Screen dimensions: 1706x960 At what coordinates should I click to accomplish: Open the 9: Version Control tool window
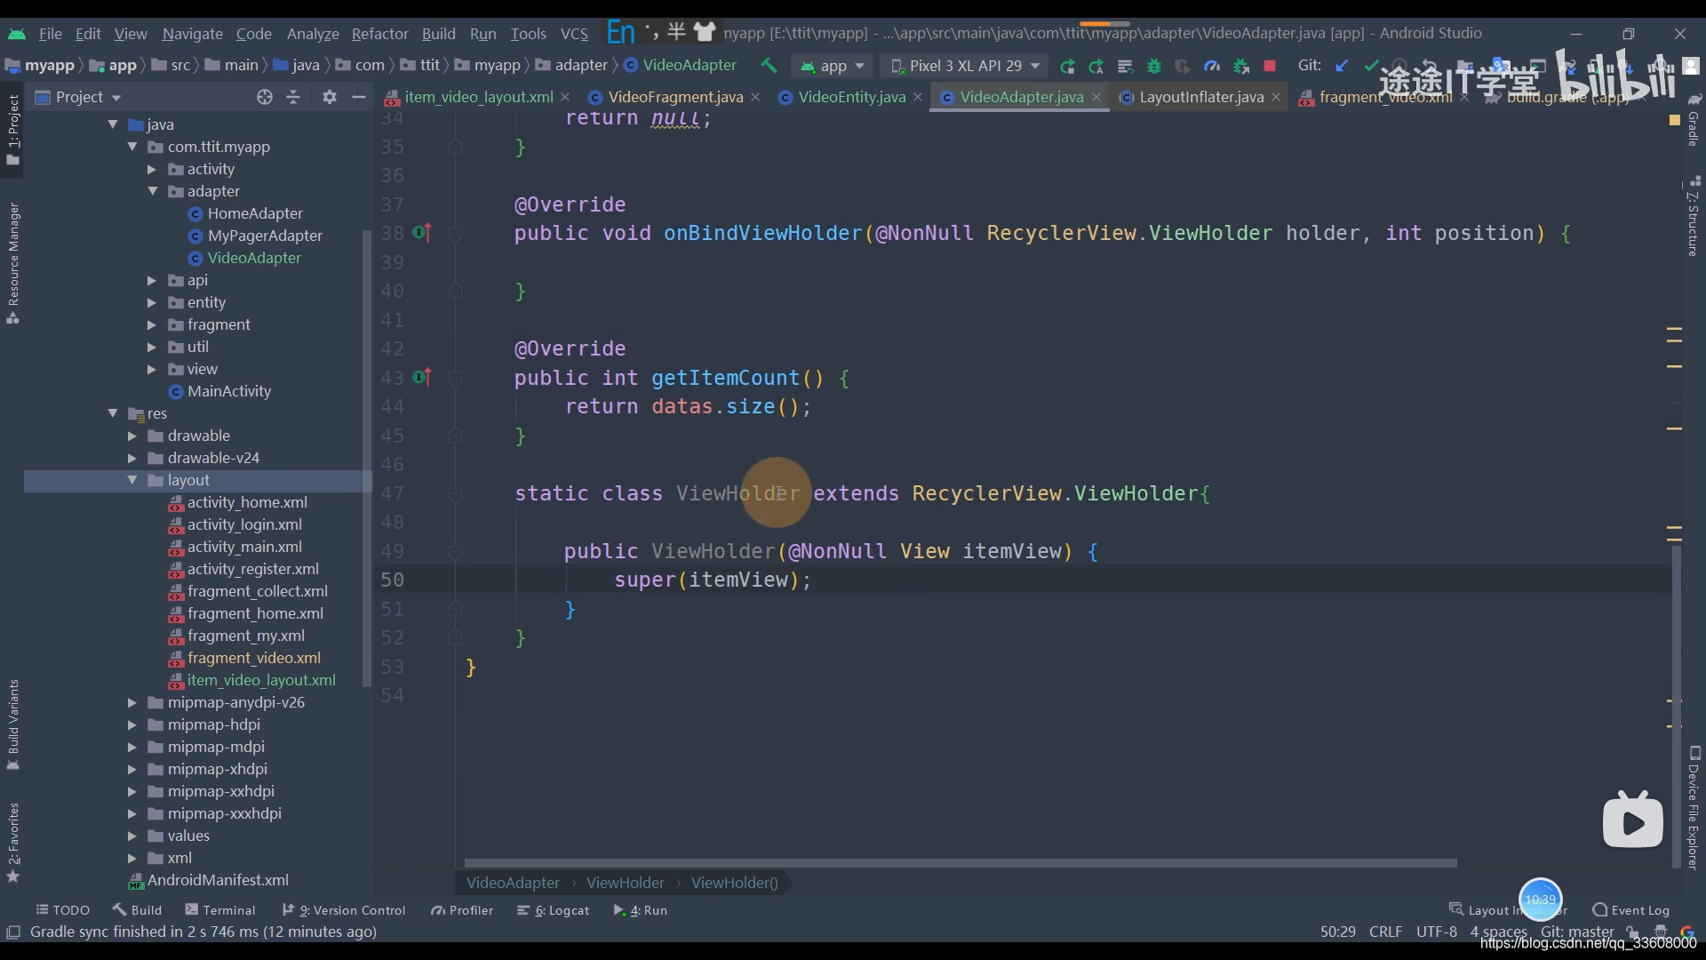(344, 910)
